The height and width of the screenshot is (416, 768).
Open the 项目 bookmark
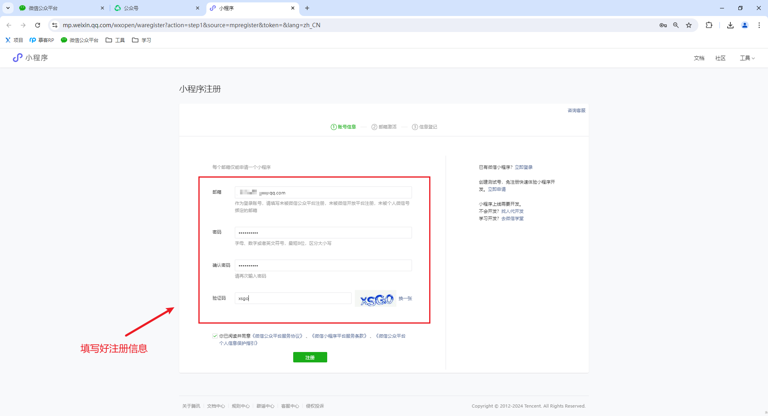click(x=14, y=40)
